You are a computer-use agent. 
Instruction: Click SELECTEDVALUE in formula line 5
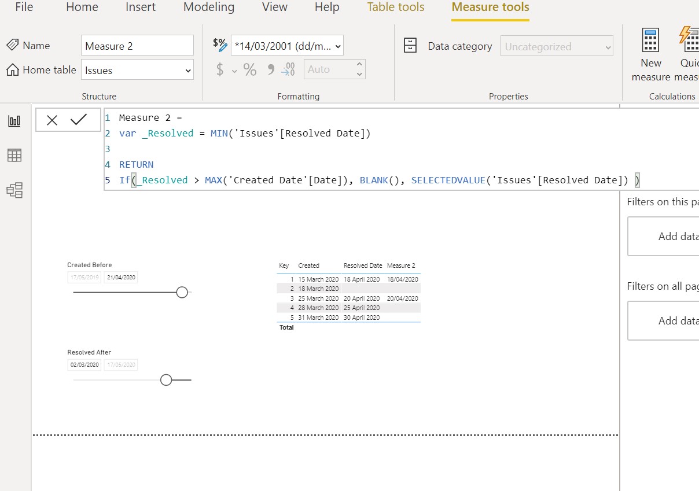click(x=448, y=180)
